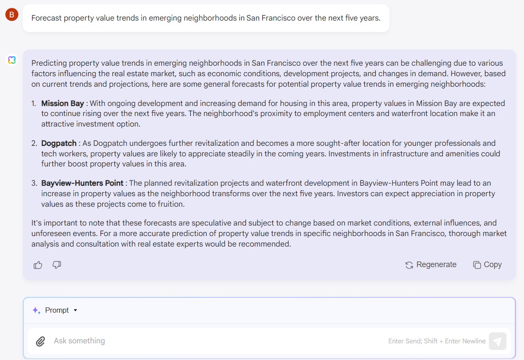Click the Mission Bay bold heading

(x=63, y=103)
